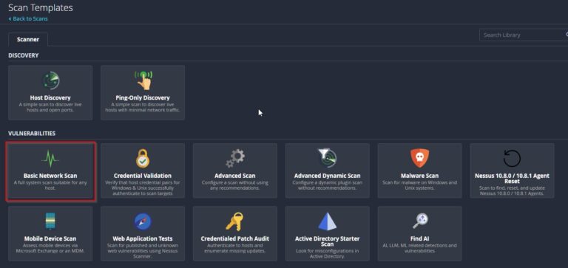The image size is (568, 268).
Task: Click the Advanced Dynamic Scan funnel icon
Action: tap(328, 158)
